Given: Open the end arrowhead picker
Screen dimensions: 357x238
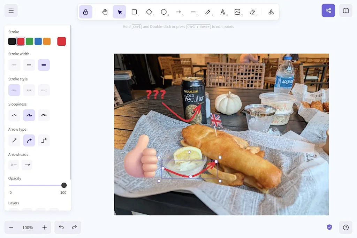Looking at the screenshot, I should click(27, 165).
